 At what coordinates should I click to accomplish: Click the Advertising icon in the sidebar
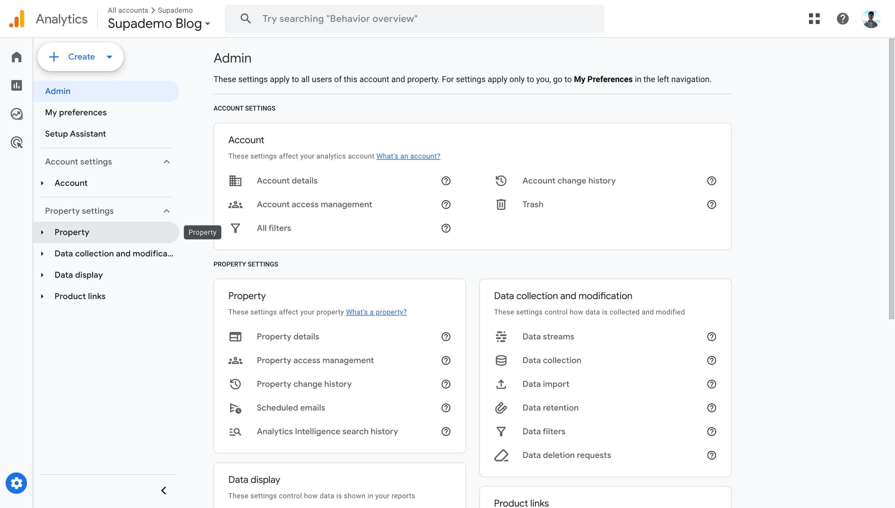[x=16, y=142]
